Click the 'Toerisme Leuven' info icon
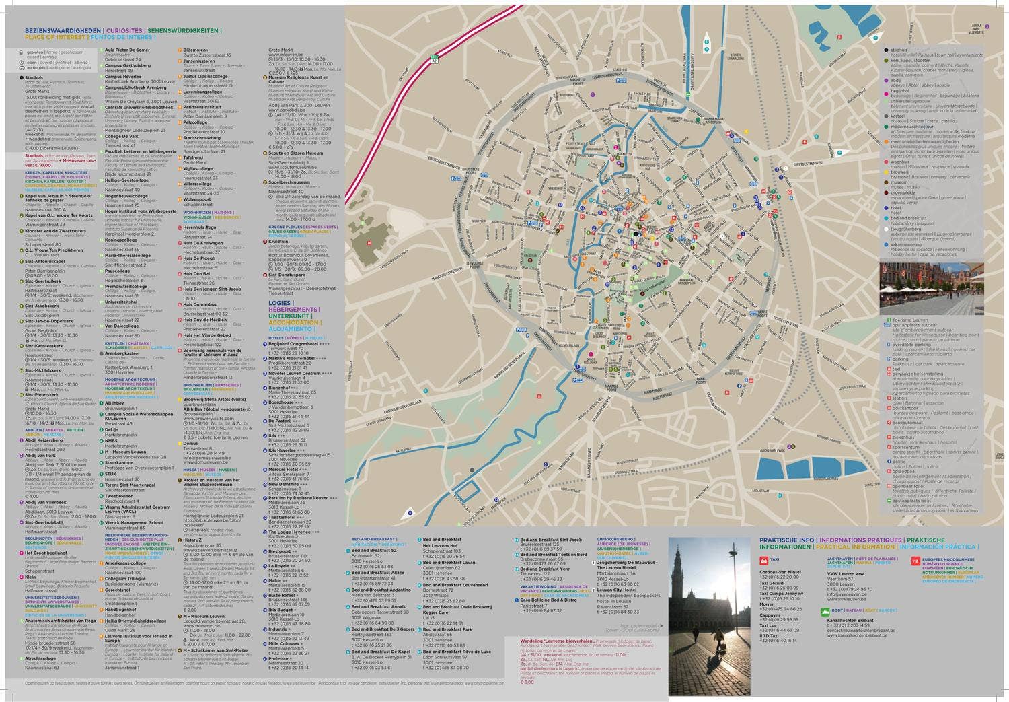 pos(890,320)
